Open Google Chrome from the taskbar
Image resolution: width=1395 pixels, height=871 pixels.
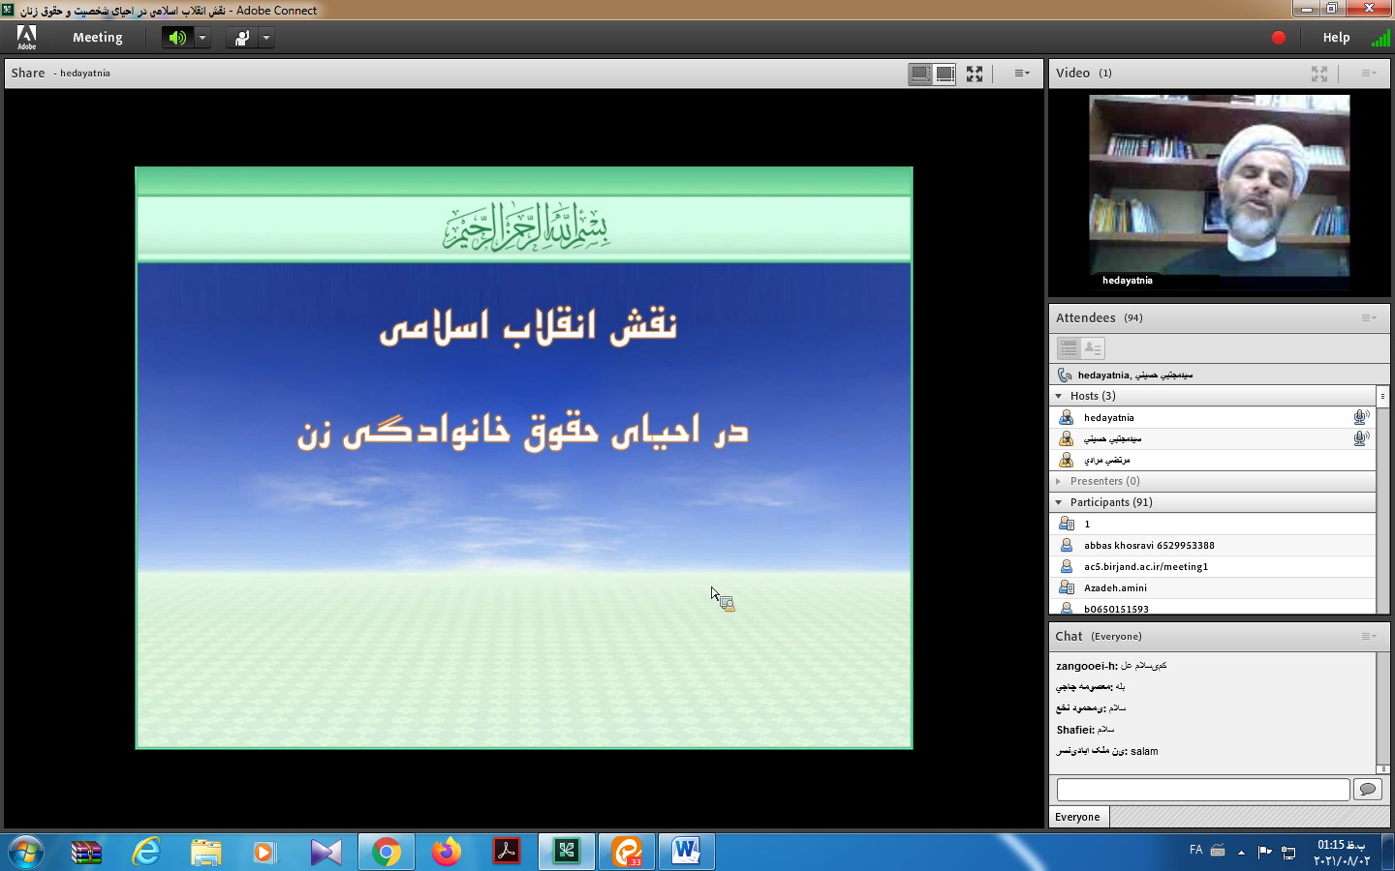(387, 852)
